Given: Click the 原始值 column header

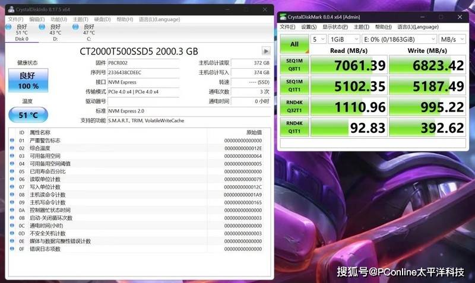Looking at the screenshot, I should 254,132.
